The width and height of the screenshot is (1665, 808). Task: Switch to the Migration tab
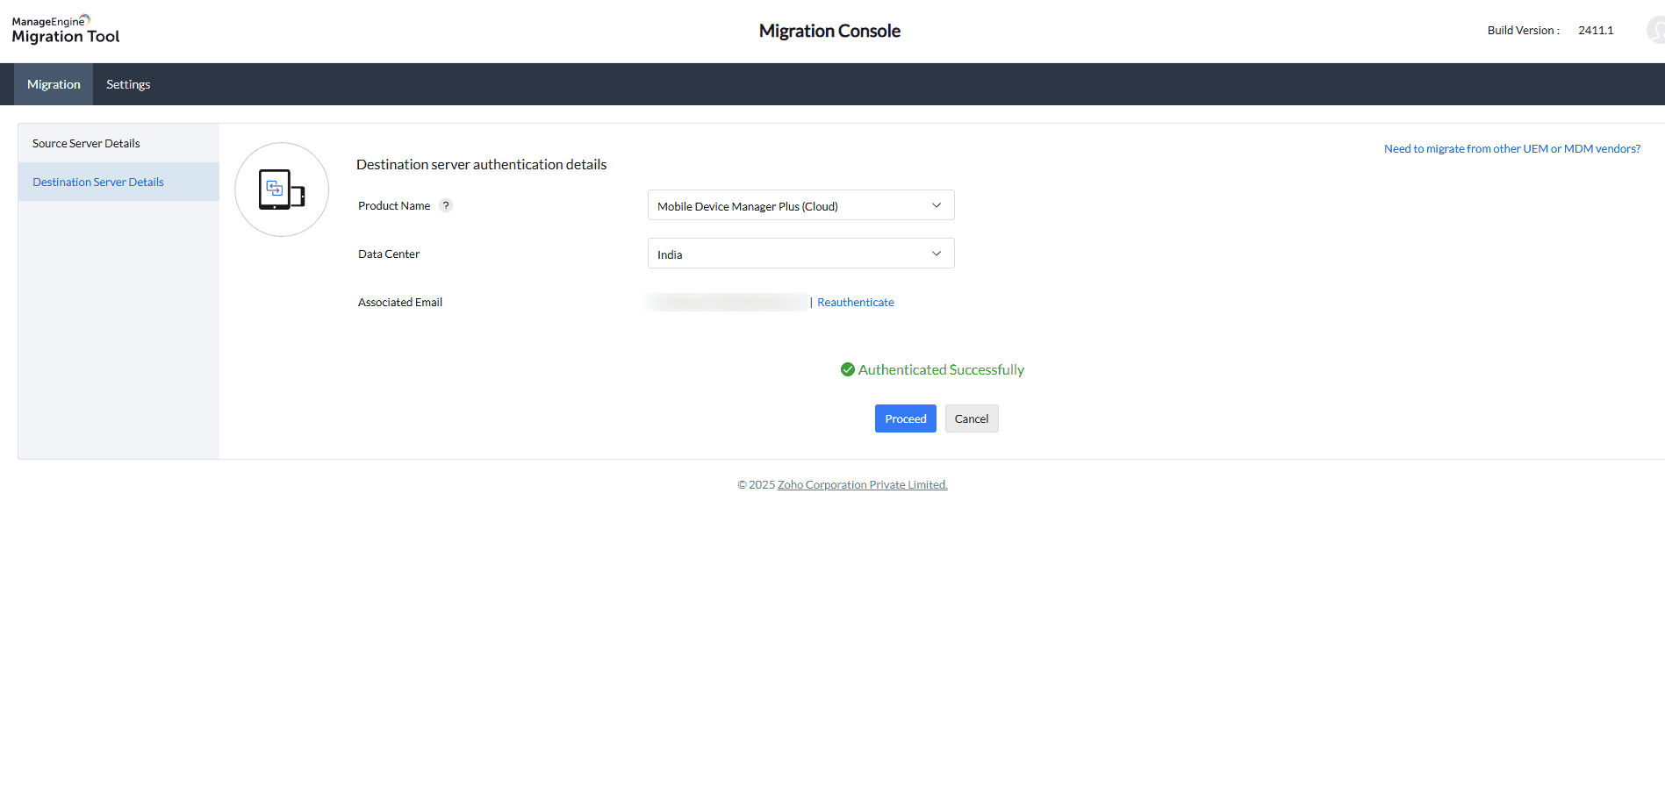click(x=54, y=84)
